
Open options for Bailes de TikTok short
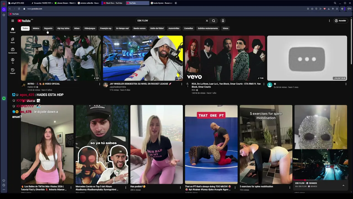(71, 188)
